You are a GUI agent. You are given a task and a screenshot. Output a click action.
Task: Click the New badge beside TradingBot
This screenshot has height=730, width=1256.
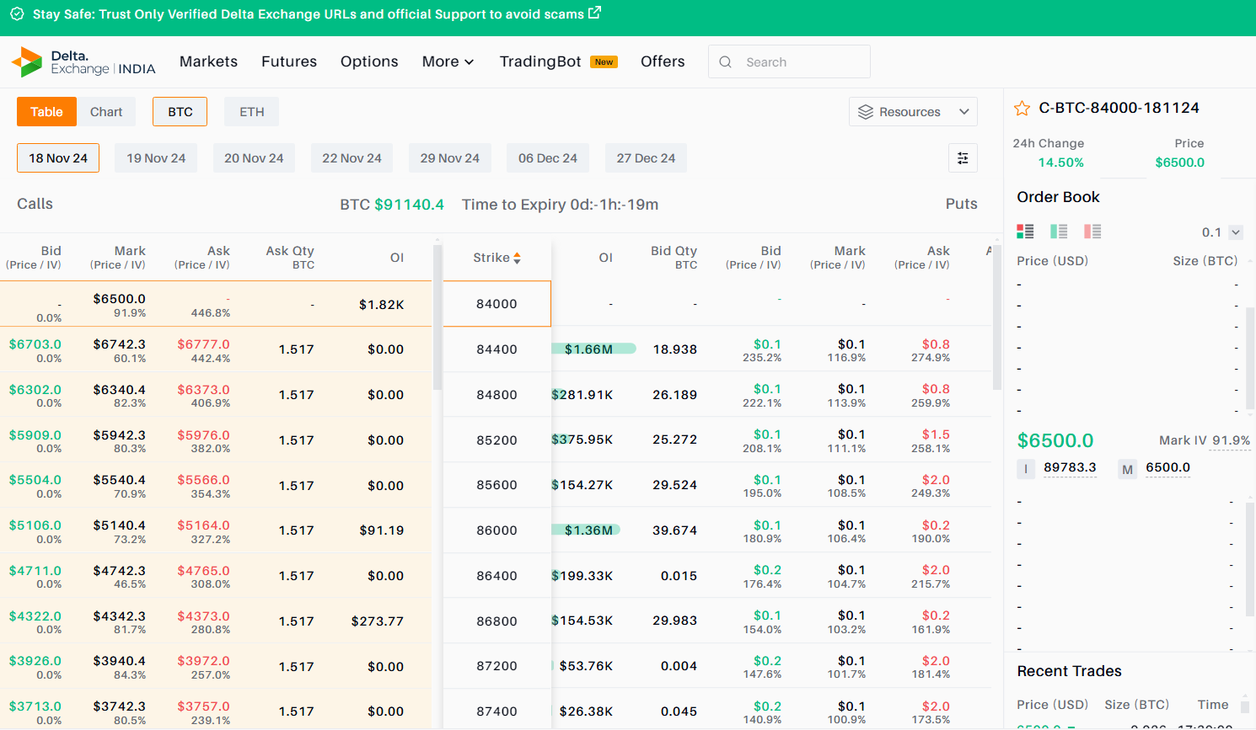click(604, 62)
